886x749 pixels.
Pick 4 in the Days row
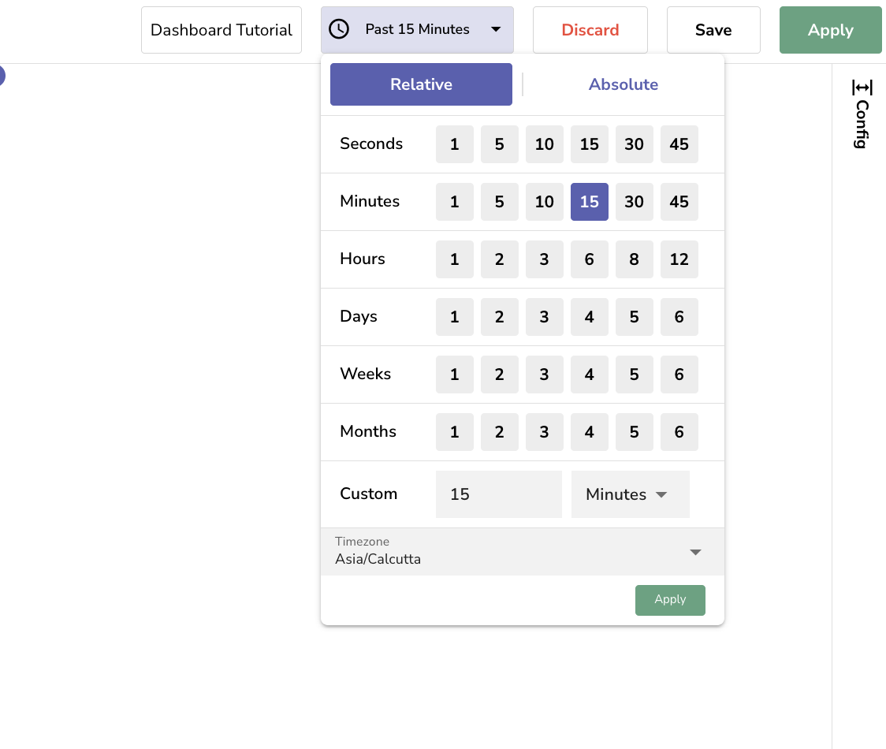click(x=590, y=316)
